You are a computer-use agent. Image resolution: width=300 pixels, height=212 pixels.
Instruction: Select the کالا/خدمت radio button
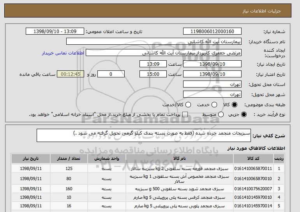(188, 105)
